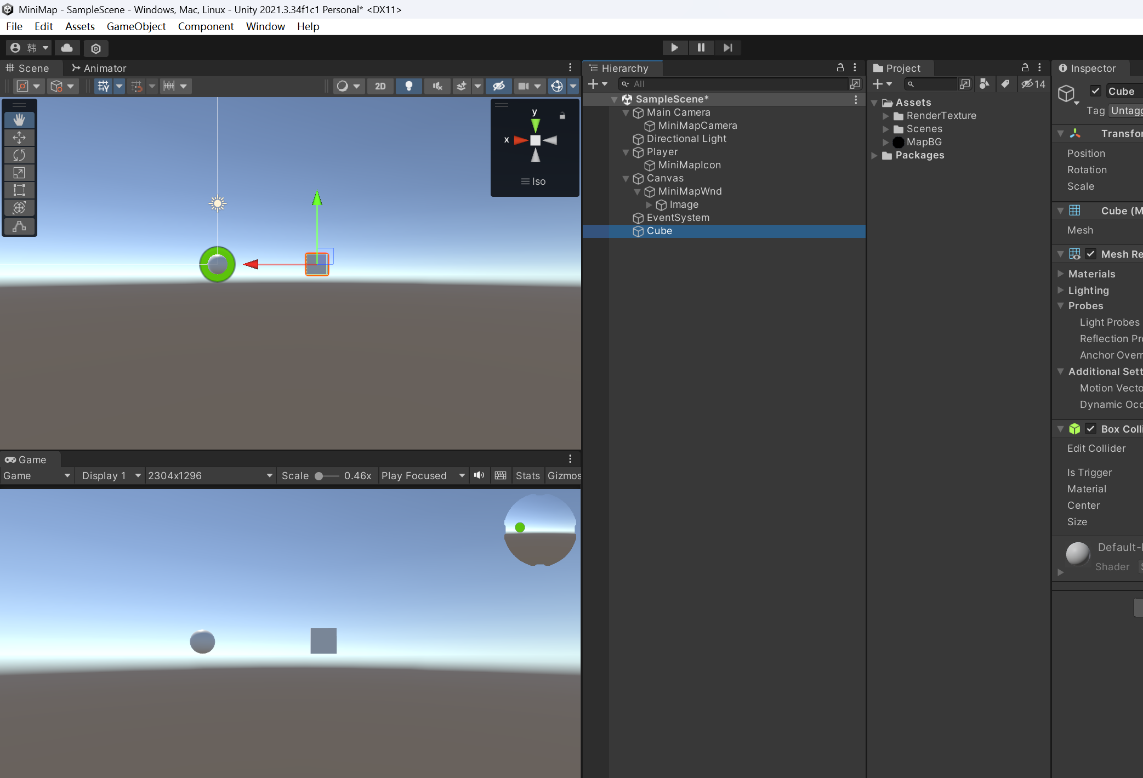This screenshot has width=1143, height=778.
Task: Expand the RenderTexture folder
Action: [x=885, y=116]
